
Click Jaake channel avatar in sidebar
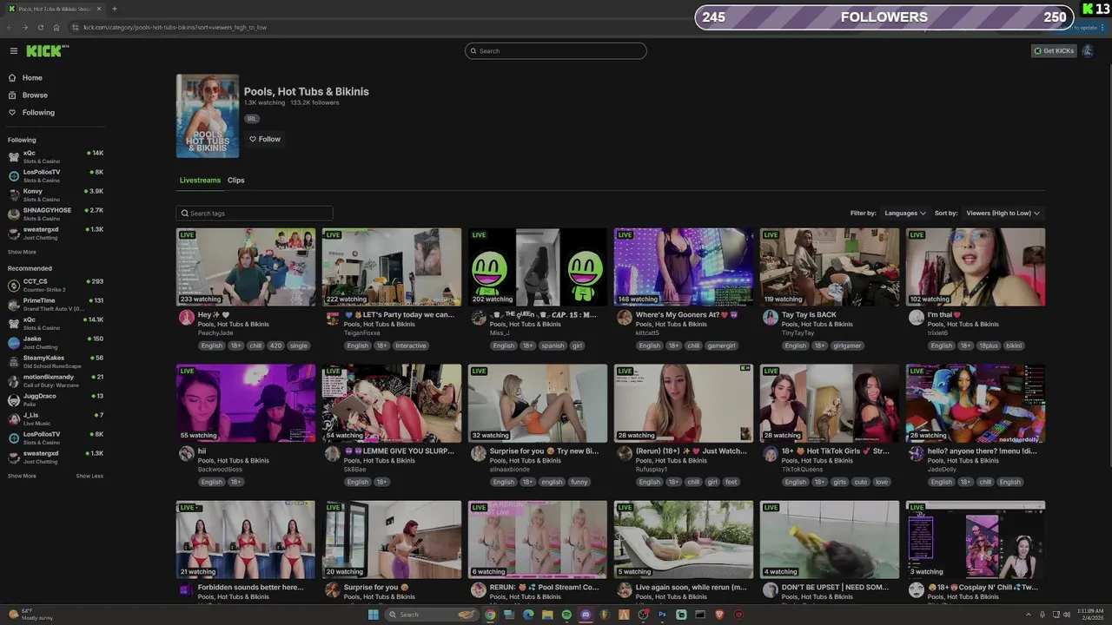[14, 343]
